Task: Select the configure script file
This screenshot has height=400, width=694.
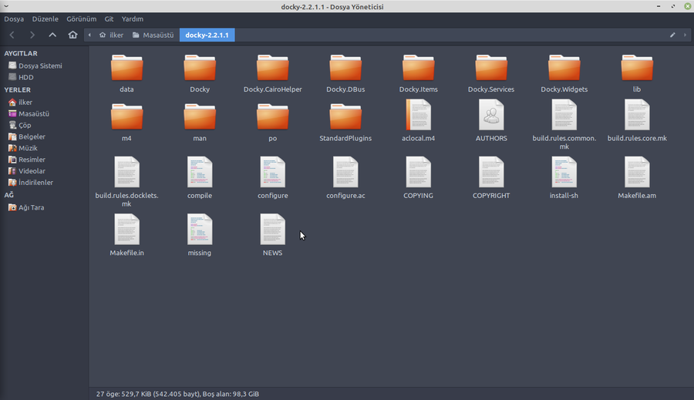Action: (x=272, y=173)
